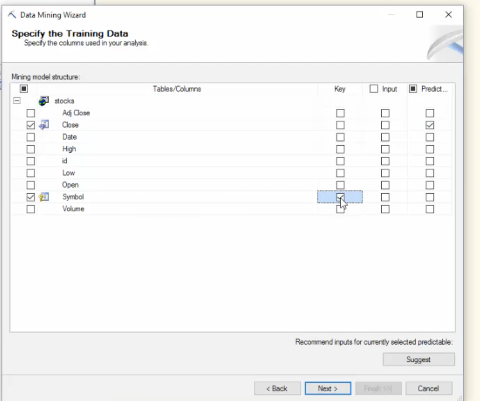Mark Close as Key column
480x401 pixels.
pos(340,125)
